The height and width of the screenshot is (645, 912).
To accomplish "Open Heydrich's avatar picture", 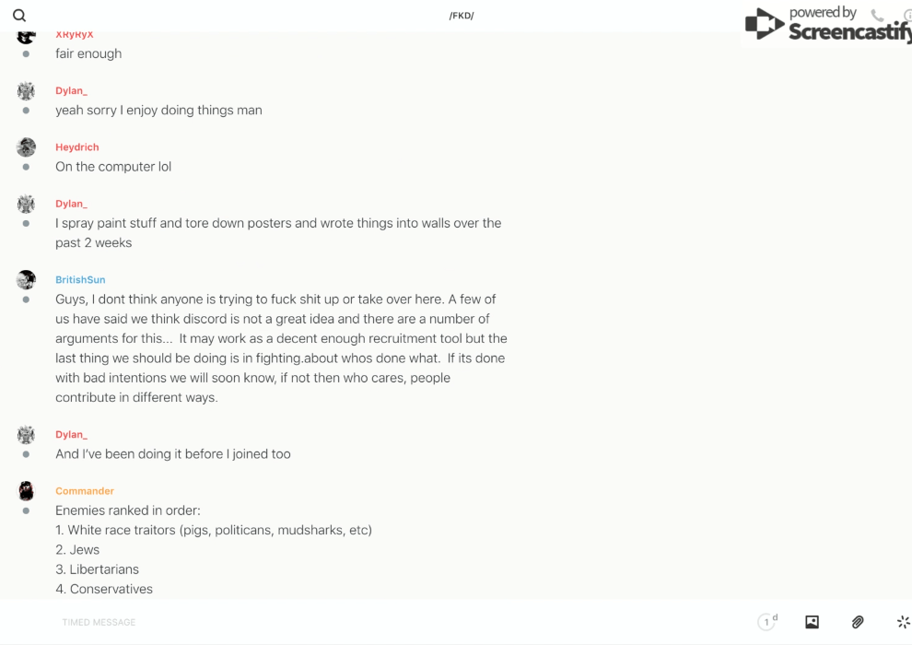I will (26, 147).
